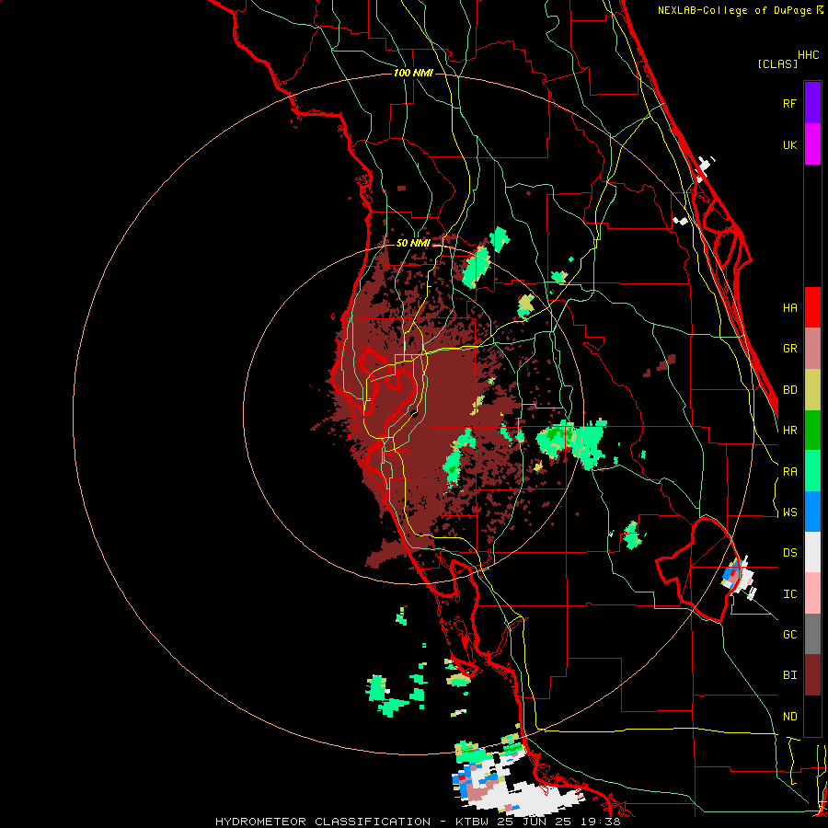The width and height of the screenshot is (828, 828).
Task: Click the WS blue legend color block
Action: (812, 512)
